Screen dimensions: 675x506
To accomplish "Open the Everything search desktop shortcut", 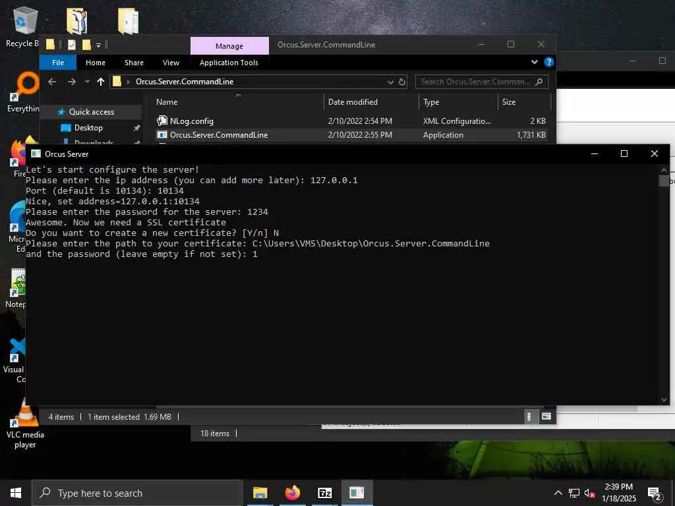I will click(24, 92).
